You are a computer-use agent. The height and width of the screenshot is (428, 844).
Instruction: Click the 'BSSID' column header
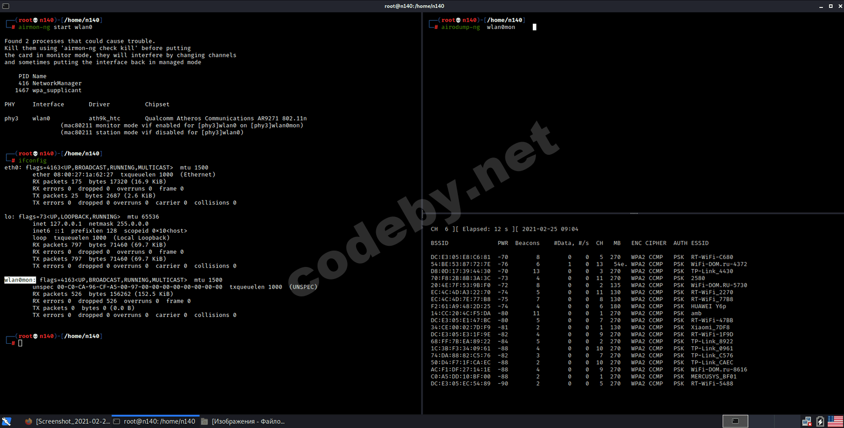click(x=439, y=243)
